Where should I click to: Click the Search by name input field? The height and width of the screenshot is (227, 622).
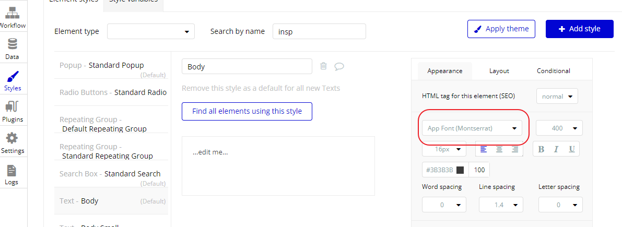319,31
